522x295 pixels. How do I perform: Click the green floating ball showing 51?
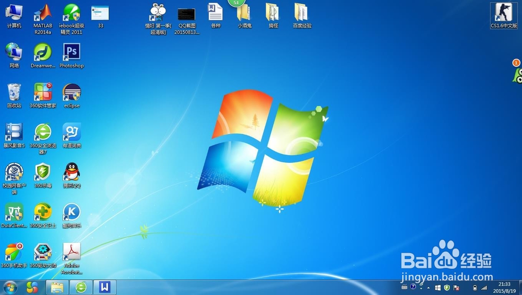tap(236, 2)
